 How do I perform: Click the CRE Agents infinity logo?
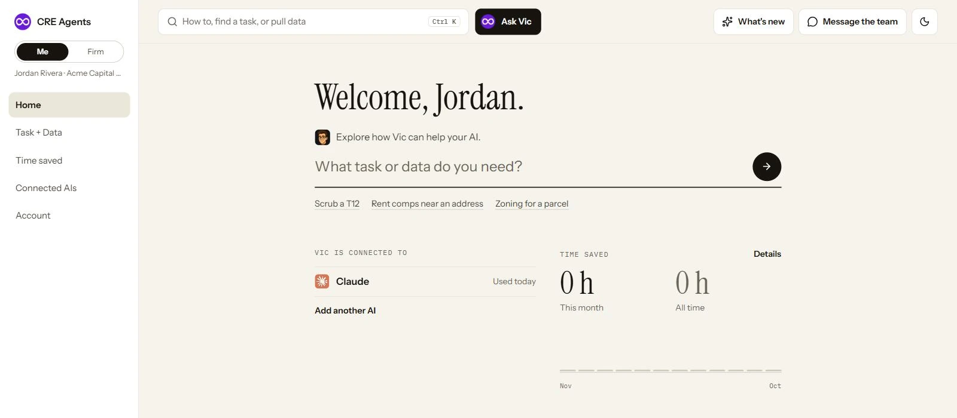[23, 21]
